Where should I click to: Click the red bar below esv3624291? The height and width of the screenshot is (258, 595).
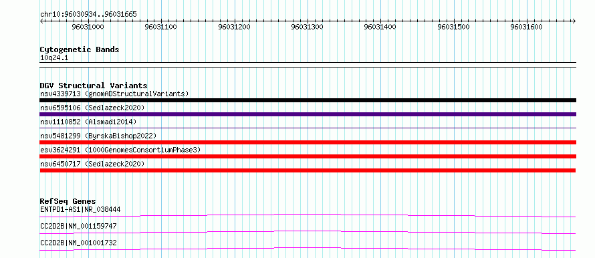(308, 156)
